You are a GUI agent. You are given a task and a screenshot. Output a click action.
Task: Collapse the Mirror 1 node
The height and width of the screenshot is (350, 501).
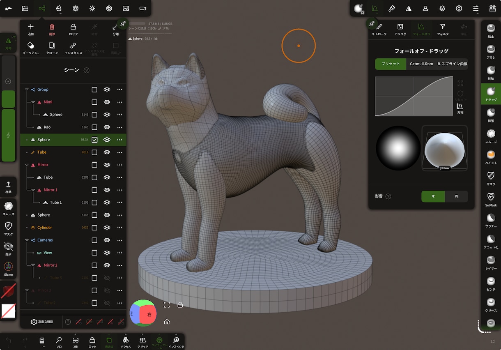[x=33, y=190]
